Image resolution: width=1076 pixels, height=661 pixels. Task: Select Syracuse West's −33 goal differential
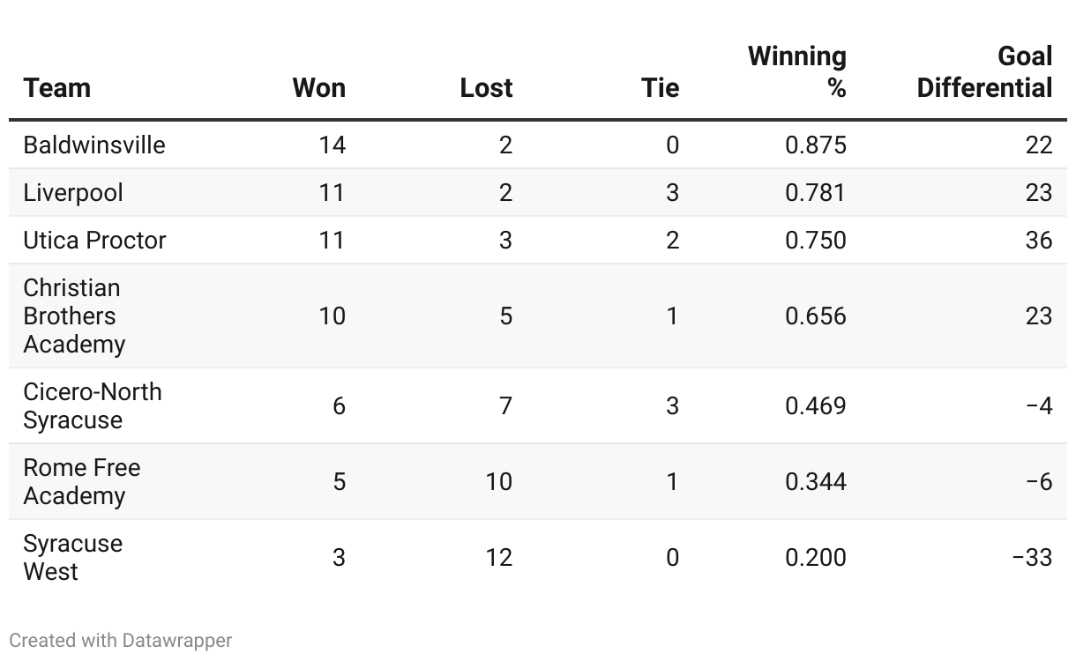(1032, 557)
